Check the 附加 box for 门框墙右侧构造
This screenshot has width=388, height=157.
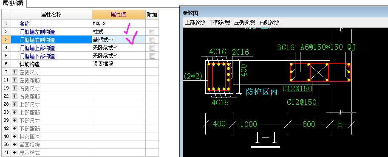click(152, 39)
